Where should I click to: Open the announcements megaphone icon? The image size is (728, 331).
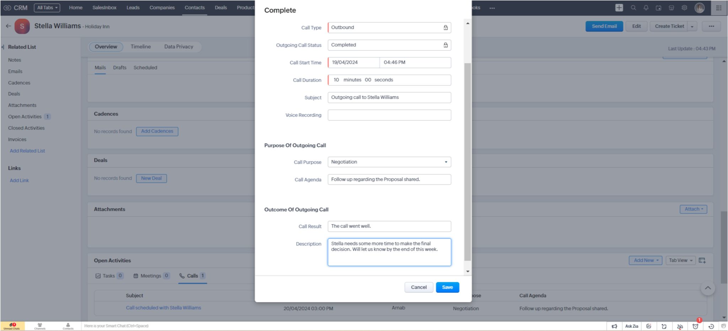pyautogui.click(x=614, y=326)
